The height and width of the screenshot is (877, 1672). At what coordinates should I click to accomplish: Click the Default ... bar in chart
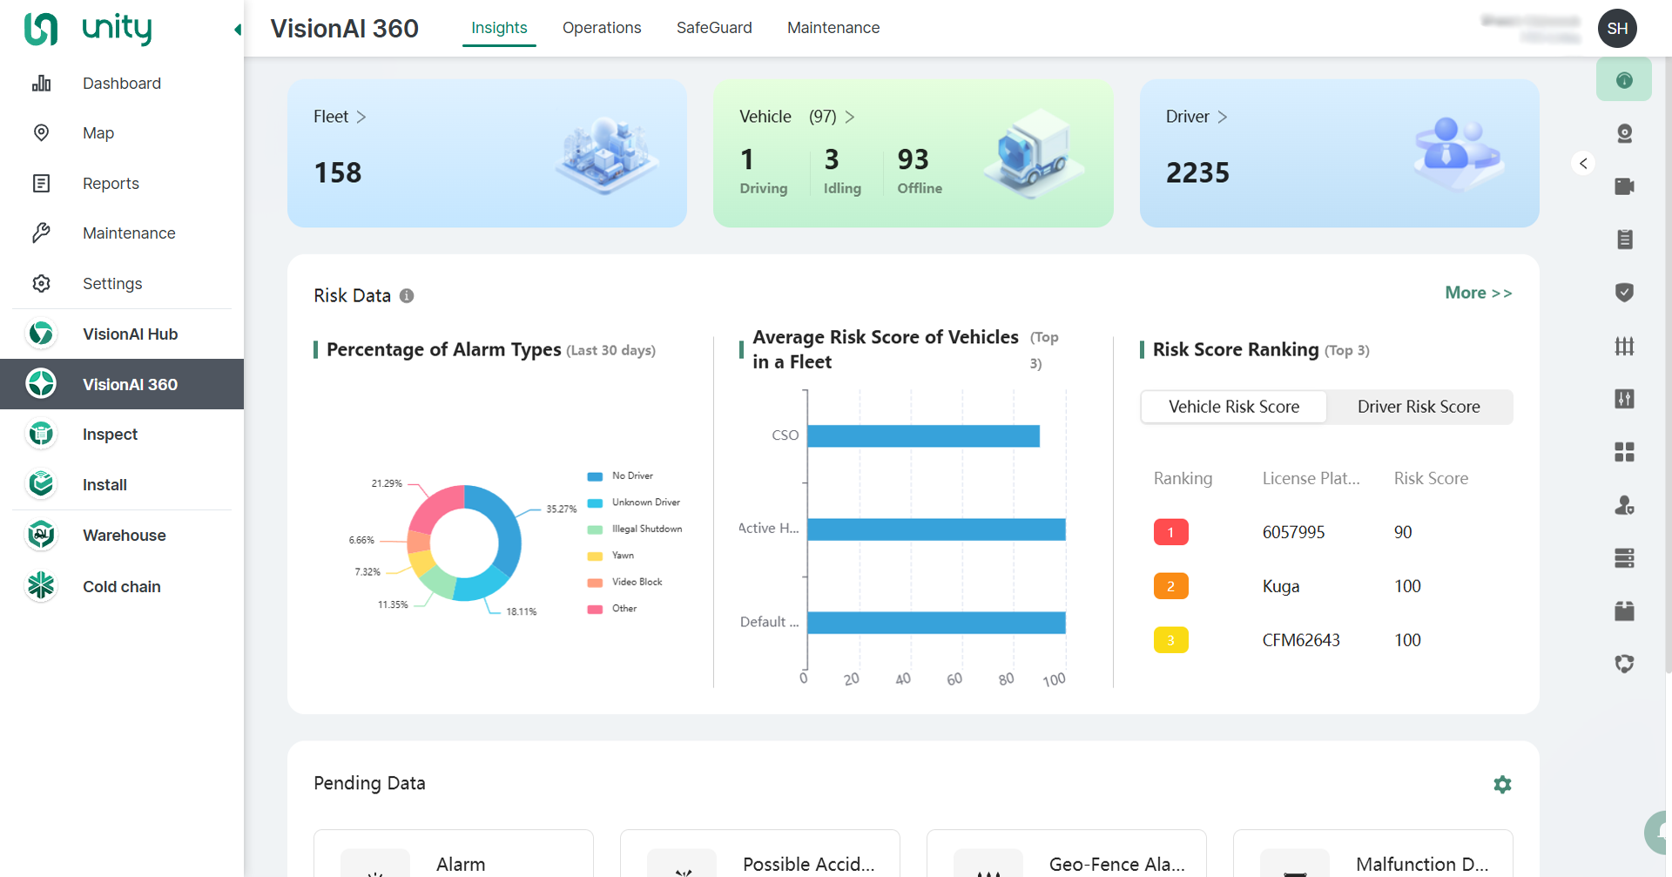[x=936, y=623]
